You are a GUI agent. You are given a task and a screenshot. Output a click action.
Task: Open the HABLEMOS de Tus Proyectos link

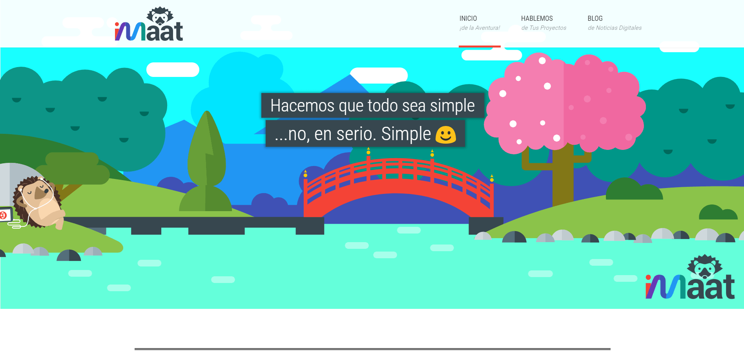point(536,18)
